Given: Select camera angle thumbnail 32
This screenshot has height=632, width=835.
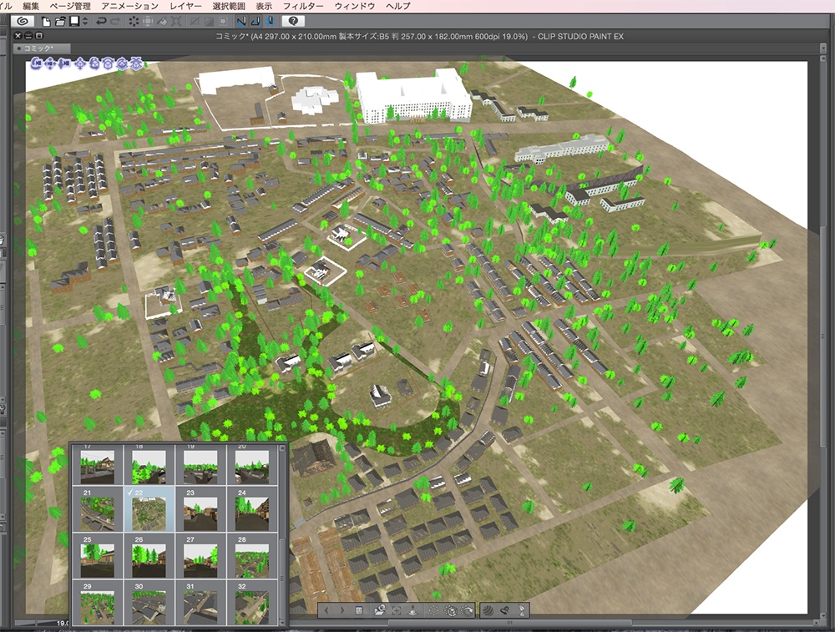Looking at the screenshot, I should tap(252, 603).
